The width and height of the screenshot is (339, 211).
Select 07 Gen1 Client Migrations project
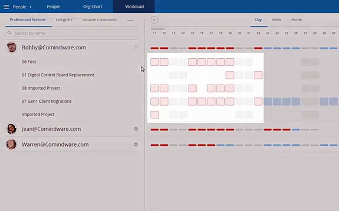(46, 101)
